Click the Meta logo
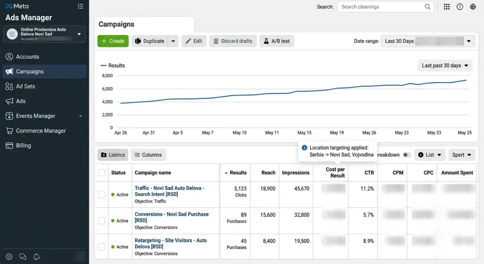484x264 pixels. click(17, 6)
